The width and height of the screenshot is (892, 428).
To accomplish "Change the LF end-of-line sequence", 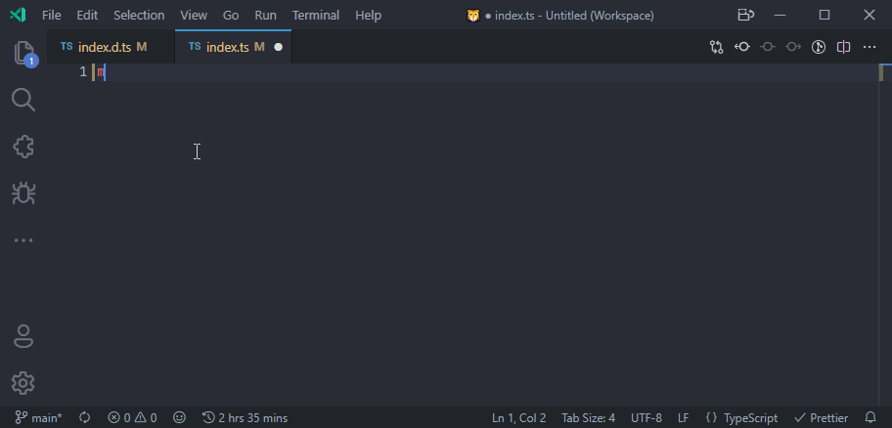I will pos(684,418).
